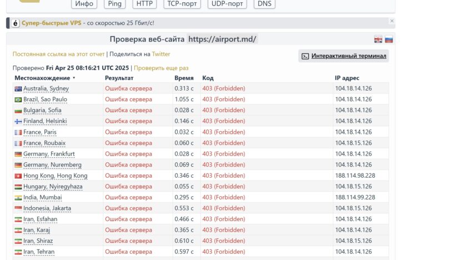Screen dimensions: 472x260
Task: Click the terminal icon in Интерактивный терминал
Action: pos(305,56)
